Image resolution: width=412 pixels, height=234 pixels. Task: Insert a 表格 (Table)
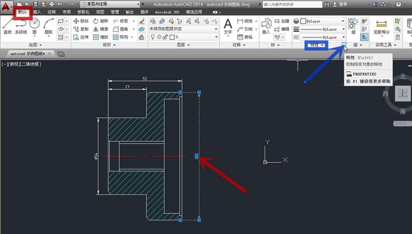tap(245, 37)
